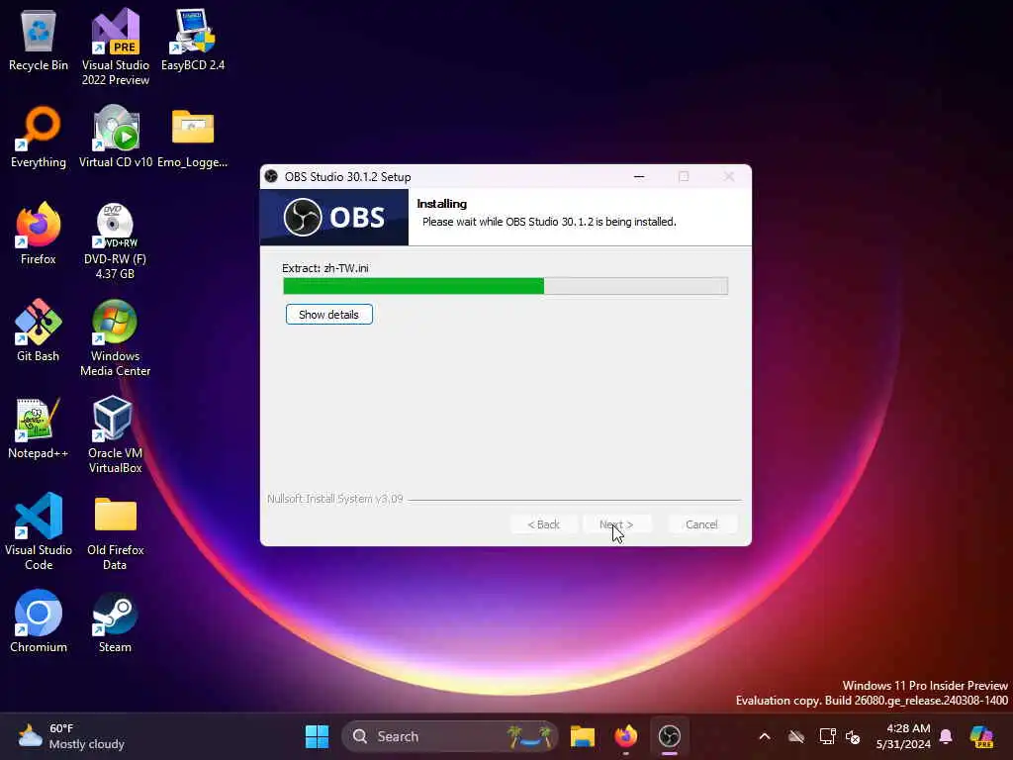The image size is (1013, 760).
Task: Open the network status tray icon
Action: click(828, 736)
